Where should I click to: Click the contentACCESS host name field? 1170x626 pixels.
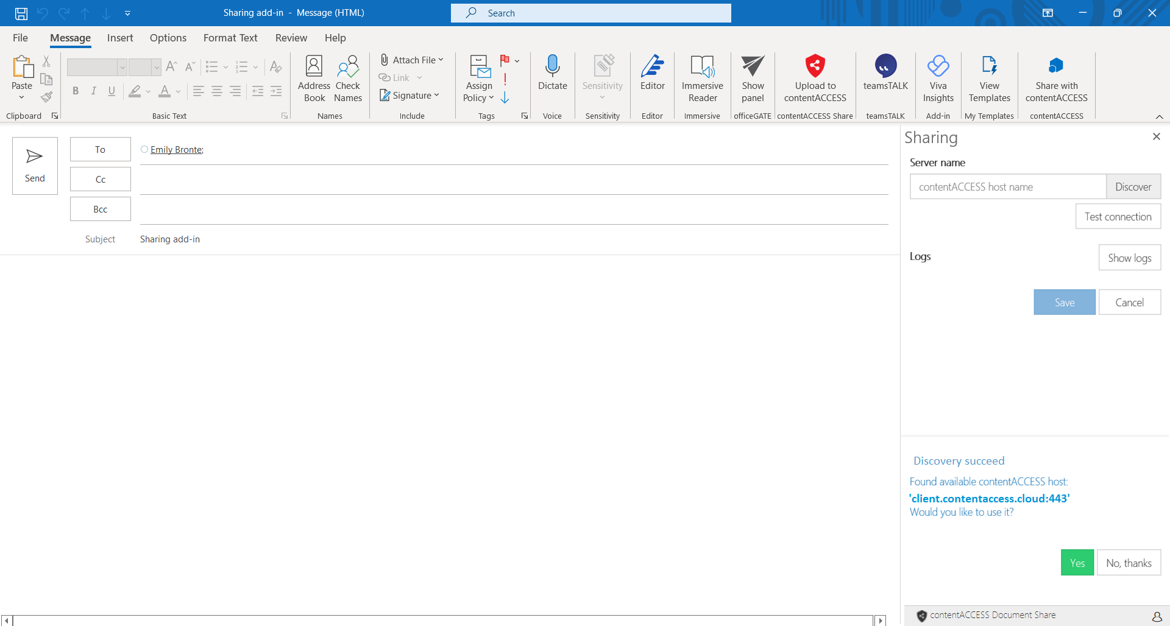(1008, 187)
